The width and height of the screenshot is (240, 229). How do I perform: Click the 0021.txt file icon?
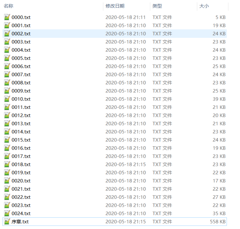point(7,189)
